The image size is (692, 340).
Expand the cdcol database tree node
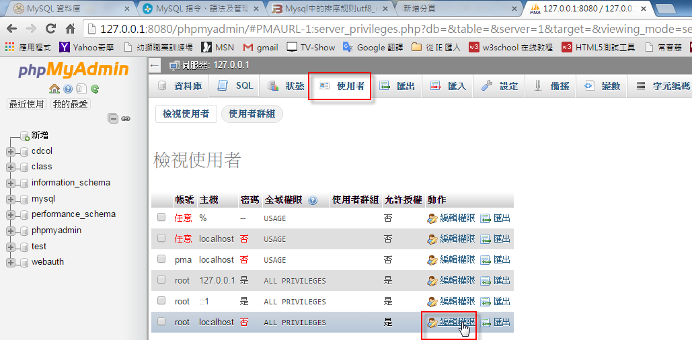click(11, 152)
